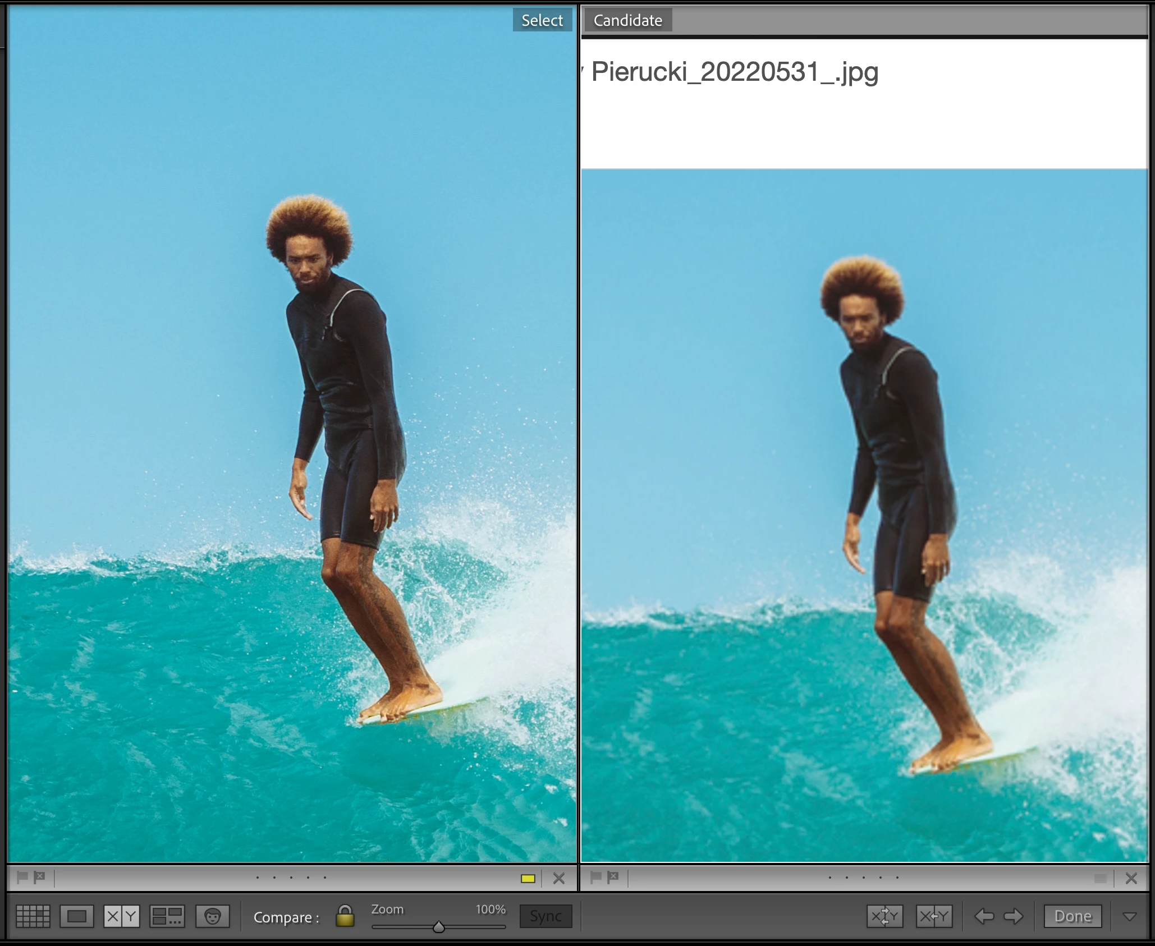Click the Select pane label

542,20
